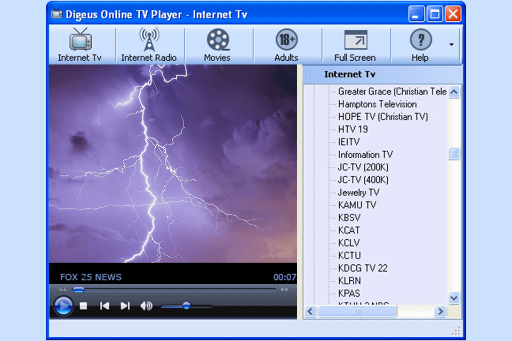Image resolution: width=512 pixels, height=341 pixels.
Task: Select the Internet Tv toolbar icon
Action: point(81,43)
